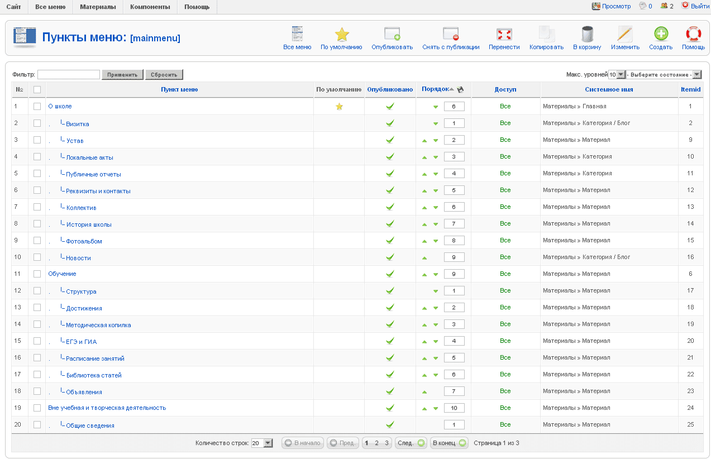Image resolution: width=711 pixels, height=459 pixels.
Task: Open the Фотоальбом menu item link
Action: 84,241
